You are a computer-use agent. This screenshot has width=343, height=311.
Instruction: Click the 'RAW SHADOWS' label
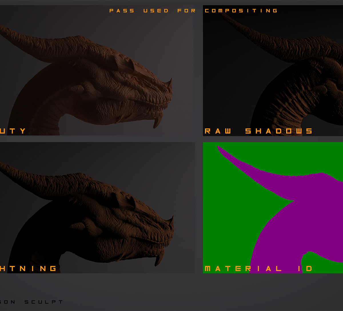(259, 131)
